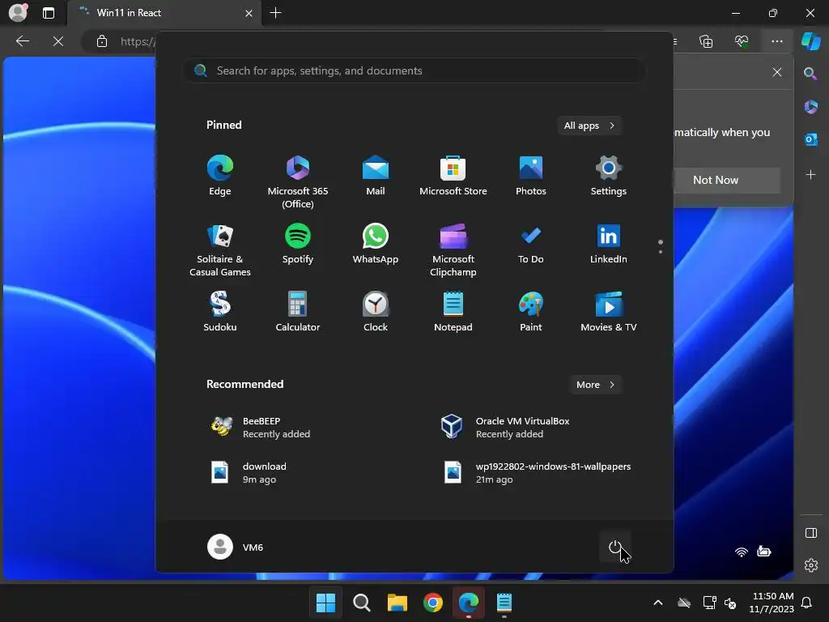
Task: Launch Microsoft 365 (Office)
Action: pos(298,181)
